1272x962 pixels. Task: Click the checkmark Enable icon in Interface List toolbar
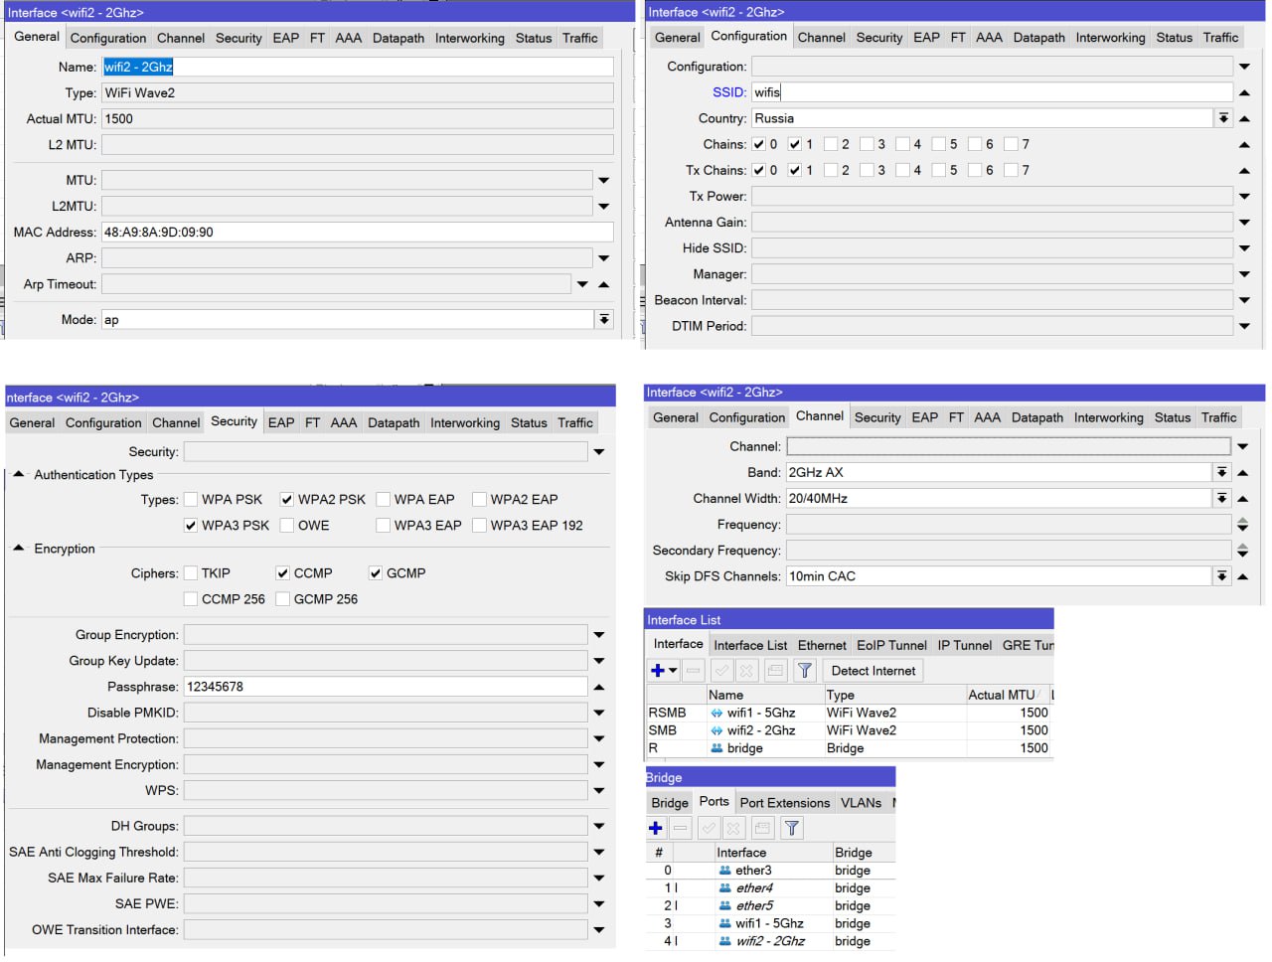[722, 671]
